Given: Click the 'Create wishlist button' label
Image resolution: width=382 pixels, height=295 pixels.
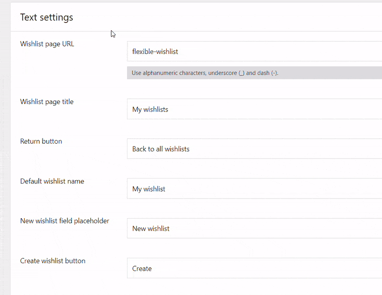Looking at the screenshot, I should pyautogui.click(x=53, y=261).
